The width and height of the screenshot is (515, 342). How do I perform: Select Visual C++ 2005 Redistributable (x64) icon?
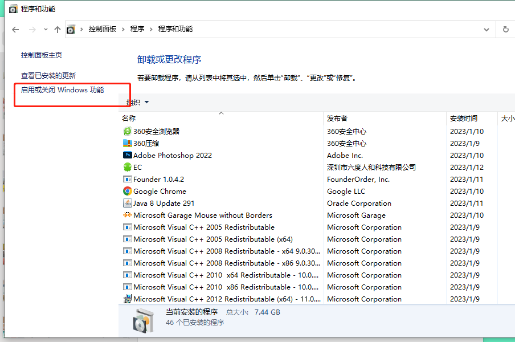point(128,239)
